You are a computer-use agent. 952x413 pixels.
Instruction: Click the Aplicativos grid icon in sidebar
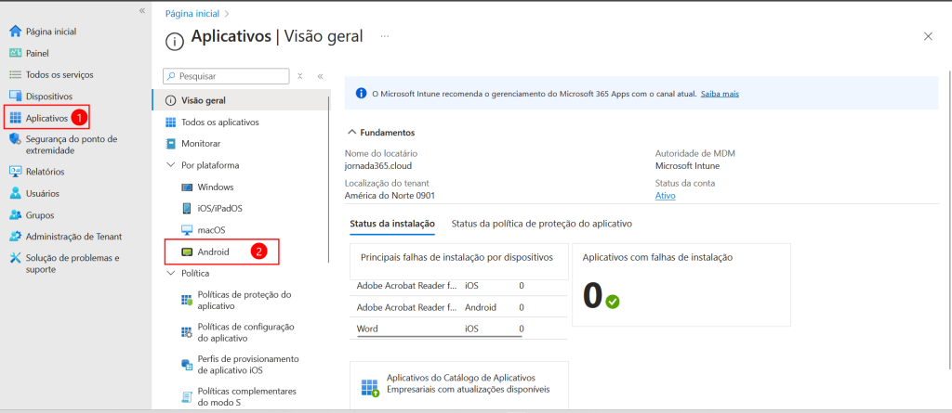click(x=16, y=118)
